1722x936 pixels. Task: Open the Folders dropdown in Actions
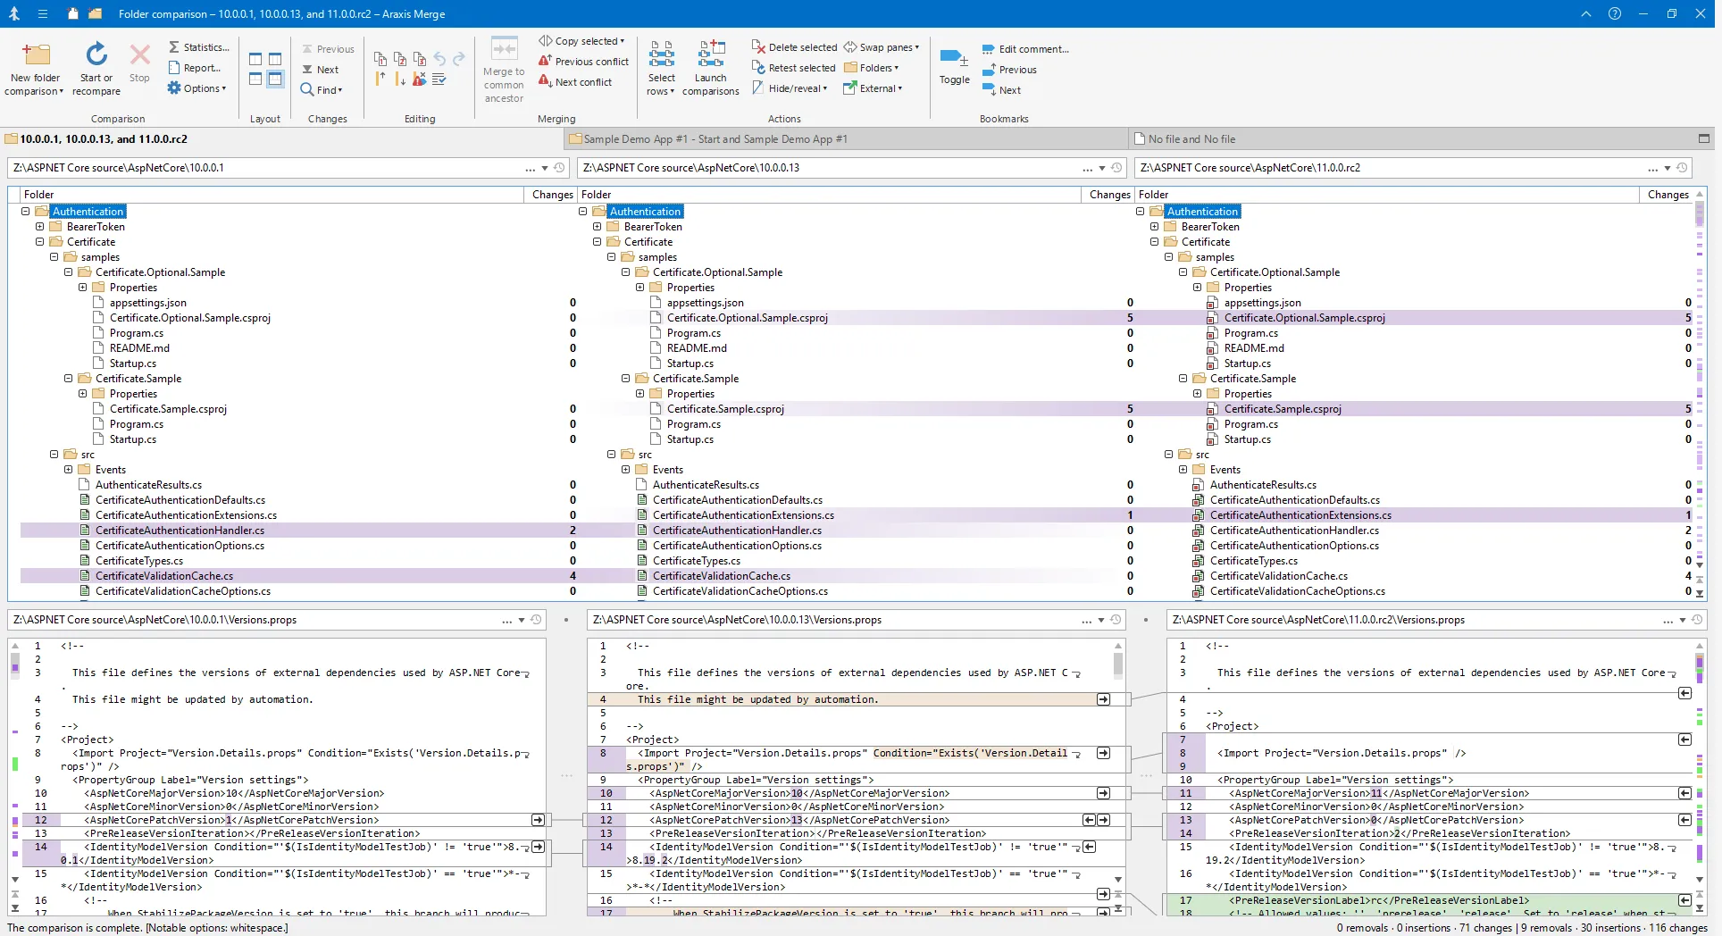pos(872,68)
